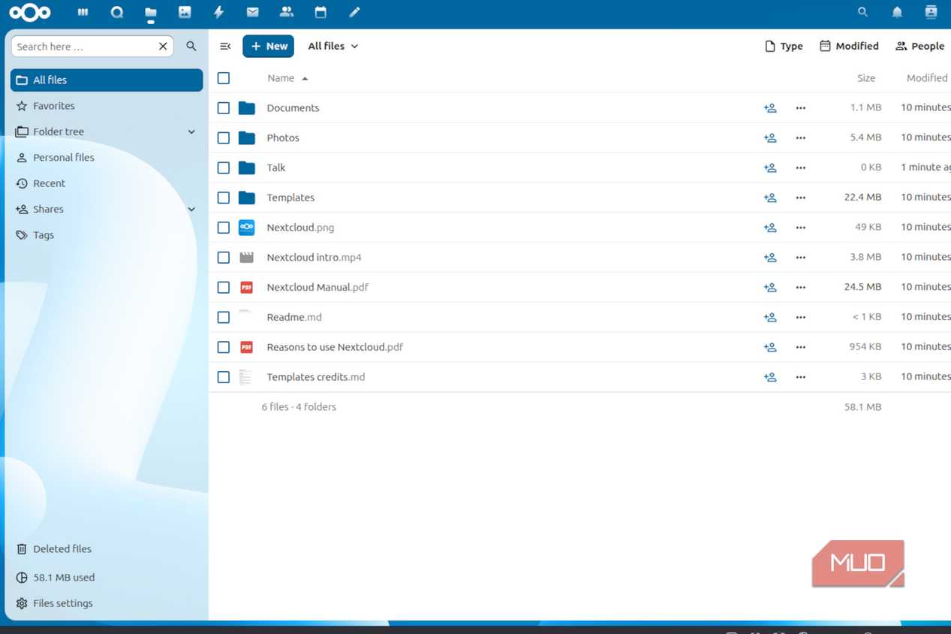Open the Activity lightning icon

[x=219, y=12]
